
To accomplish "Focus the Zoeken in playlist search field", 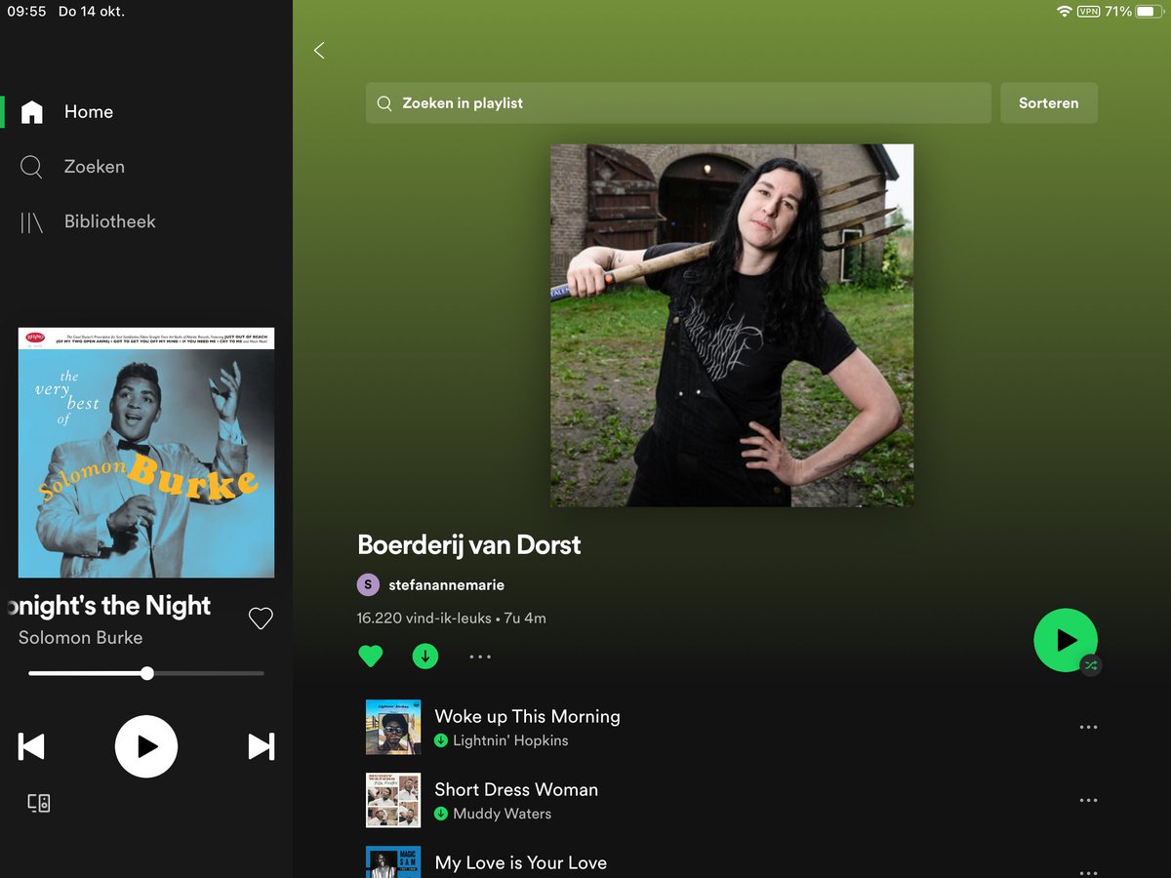I will [x=678, y=102].
